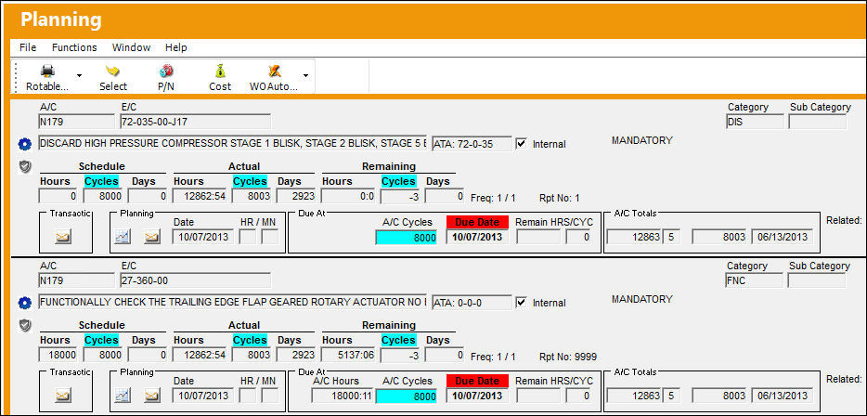Click Planning chart icon for 27-360-00

tap(123, 396)
